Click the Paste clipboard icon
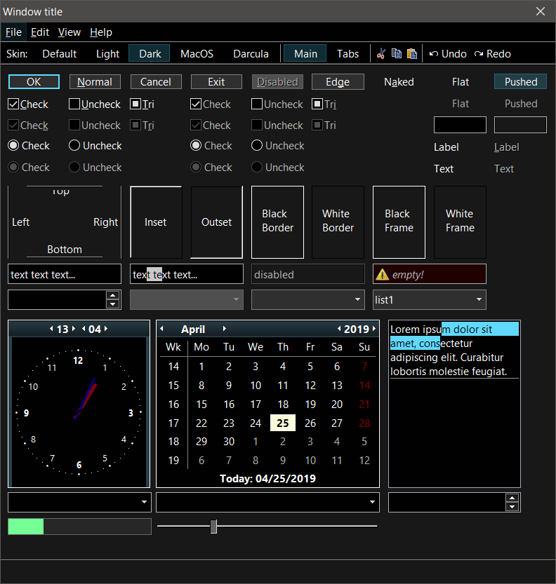Image resolution: width=556 pixels, height=584 pixels. tap(412, 54)
